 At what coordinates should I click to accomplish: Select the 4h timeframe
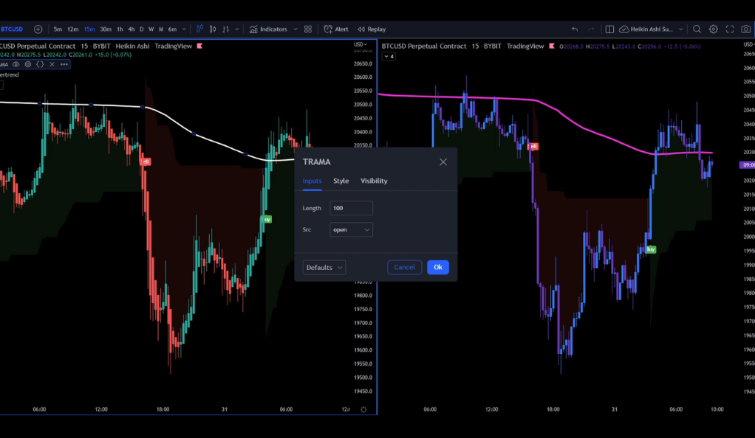pyautogui.click(x=131, y=29)
